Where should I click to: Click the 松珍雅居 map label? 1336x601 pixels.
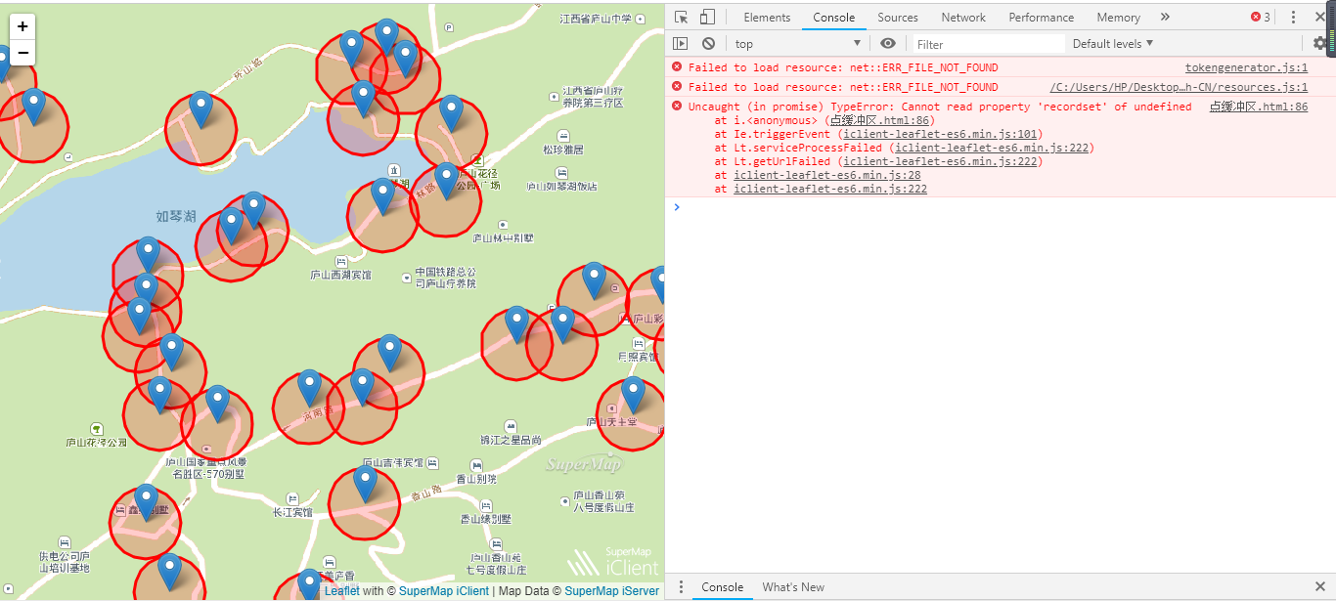click(562, 150)
